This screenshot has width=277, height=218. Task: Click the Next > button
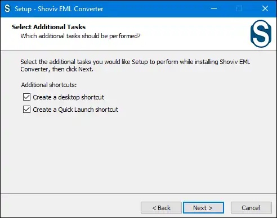[203, 208]
